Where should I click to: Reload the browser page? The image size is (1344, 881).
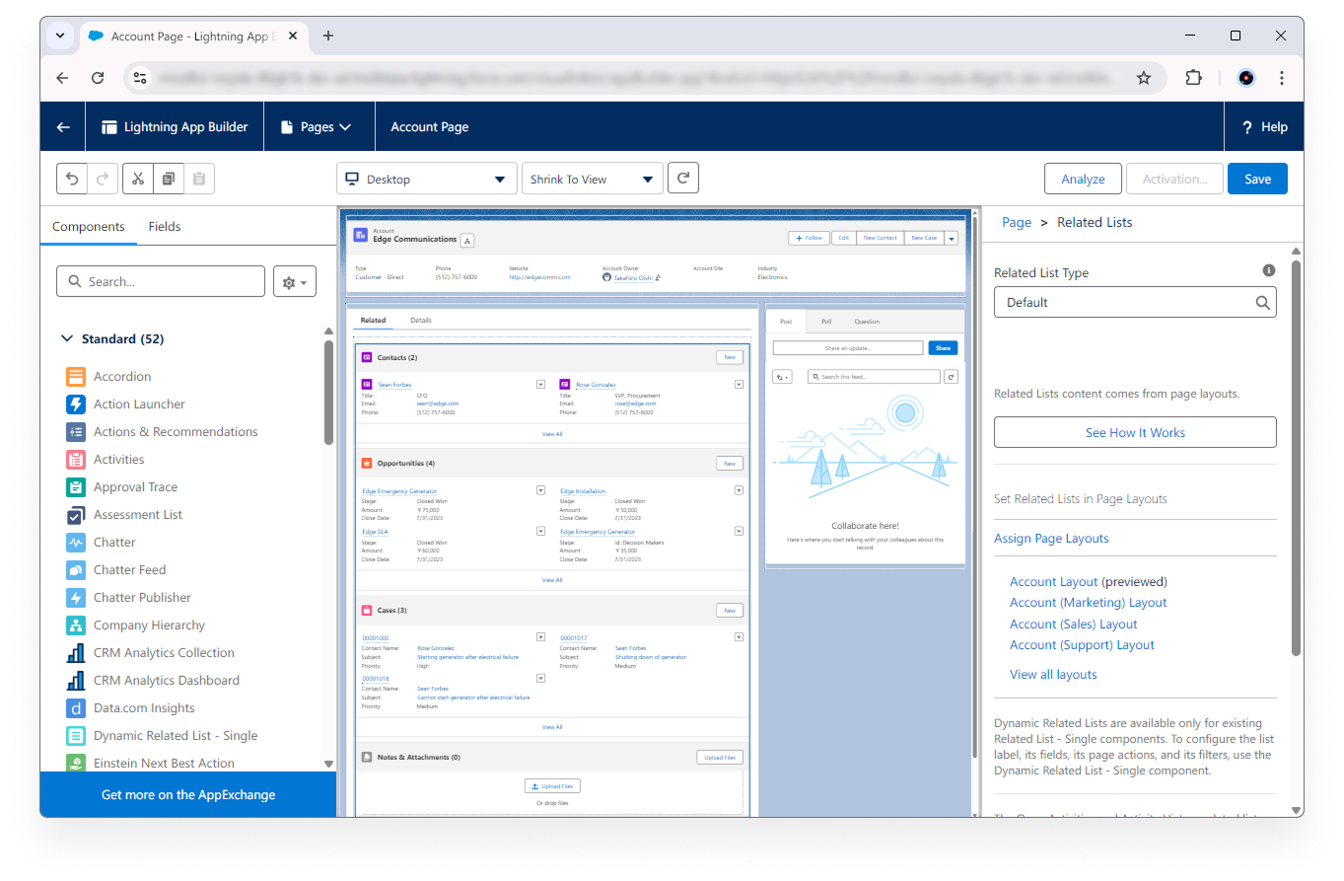pos(98,78)
